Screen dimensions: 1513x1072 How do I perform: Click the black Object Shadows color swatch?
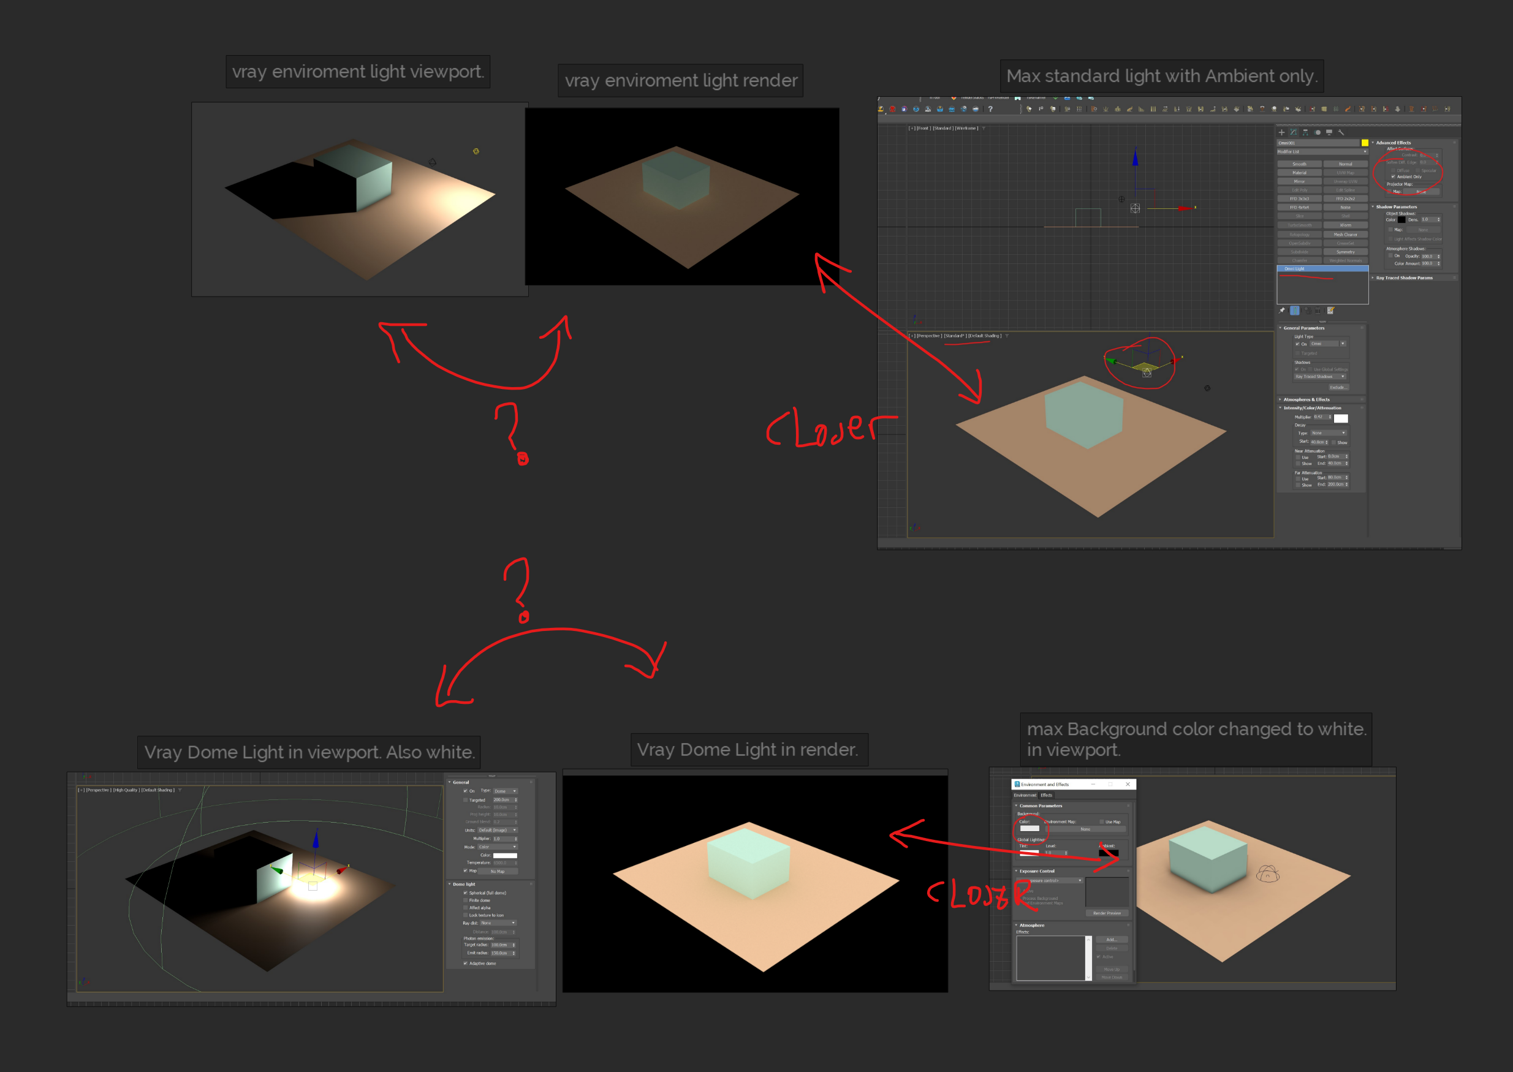(1401, 220)
